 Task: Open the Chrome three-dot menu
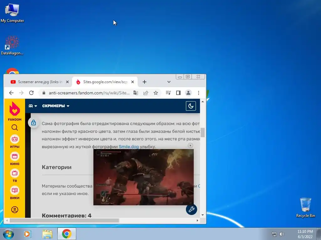pos(198,93)
